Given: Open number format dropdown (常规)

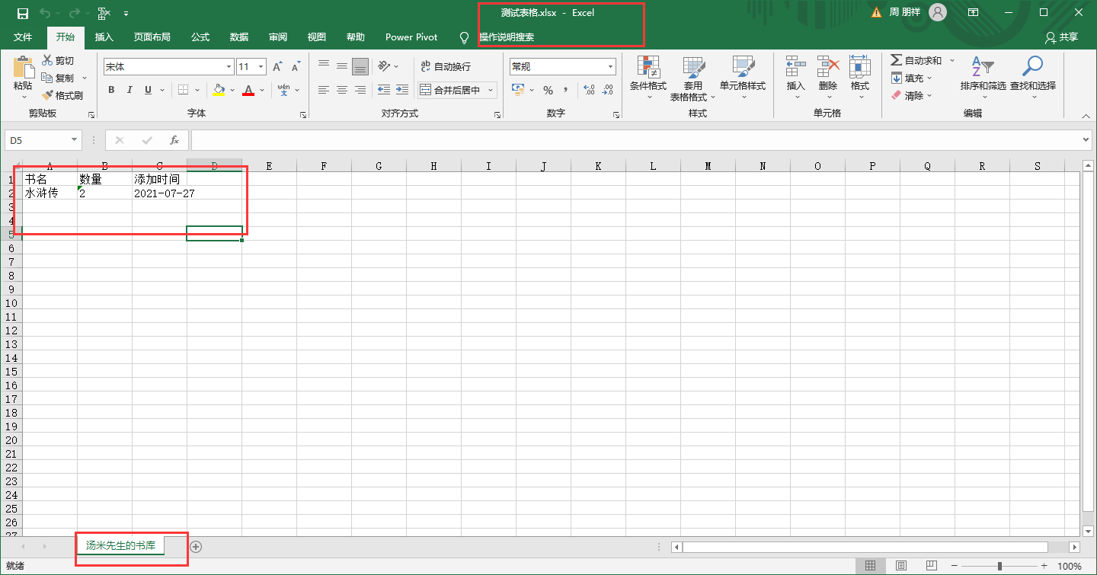Looking at the screenshot, I should click(610, 67).
